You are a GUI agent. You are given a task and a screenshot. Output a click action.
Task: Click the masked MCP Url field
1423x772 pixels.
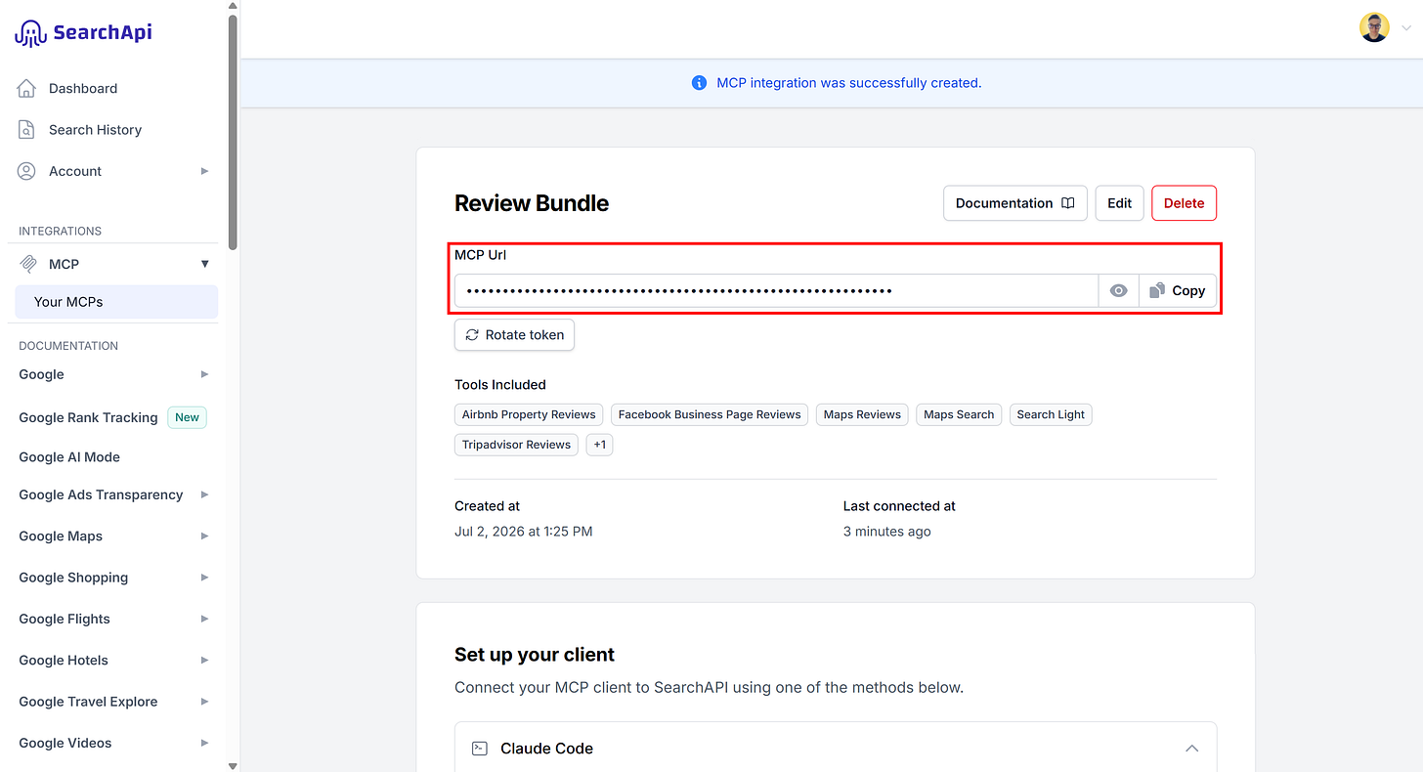[x=776, y=291]
